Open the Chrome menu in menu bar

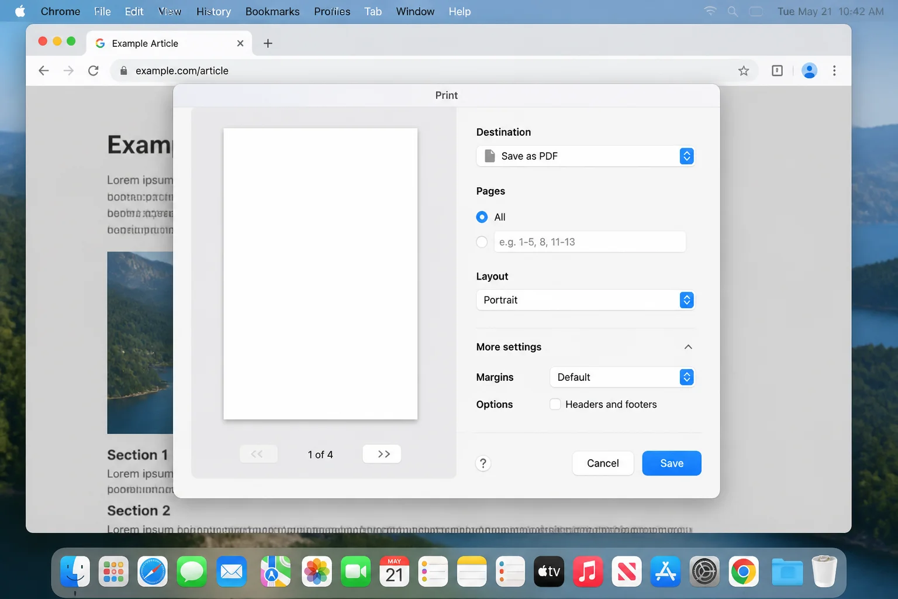60,11
